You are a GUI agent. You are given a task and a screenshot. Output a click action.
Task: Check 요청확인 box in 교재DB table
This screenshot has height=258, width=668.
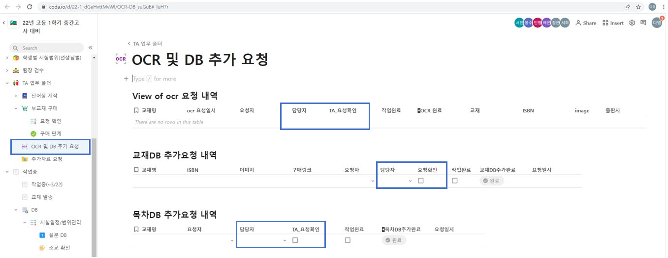tap(420, 181)
